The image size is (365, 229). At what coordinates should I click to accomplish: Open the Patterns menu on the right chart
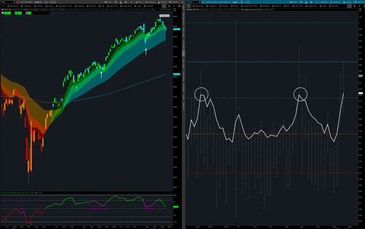click(x=359, y=2)
